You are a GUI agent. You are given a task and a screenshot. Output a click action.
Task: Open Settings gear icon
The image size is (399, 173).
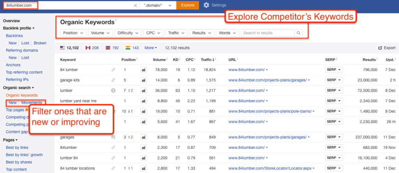pyautogui.click(x=207, y=5)
